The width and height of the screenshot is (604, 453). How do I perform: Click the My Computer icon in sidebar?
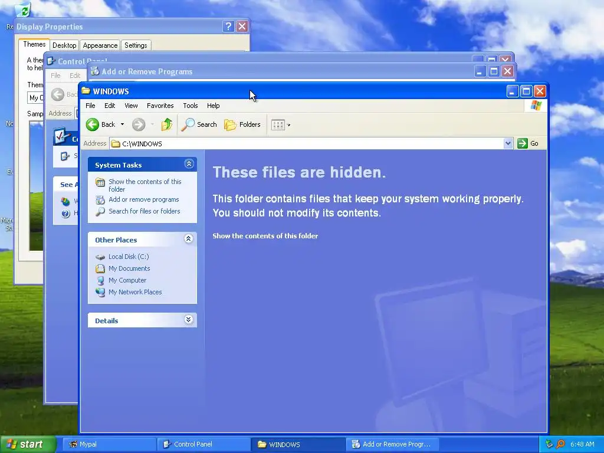point(100,280)
